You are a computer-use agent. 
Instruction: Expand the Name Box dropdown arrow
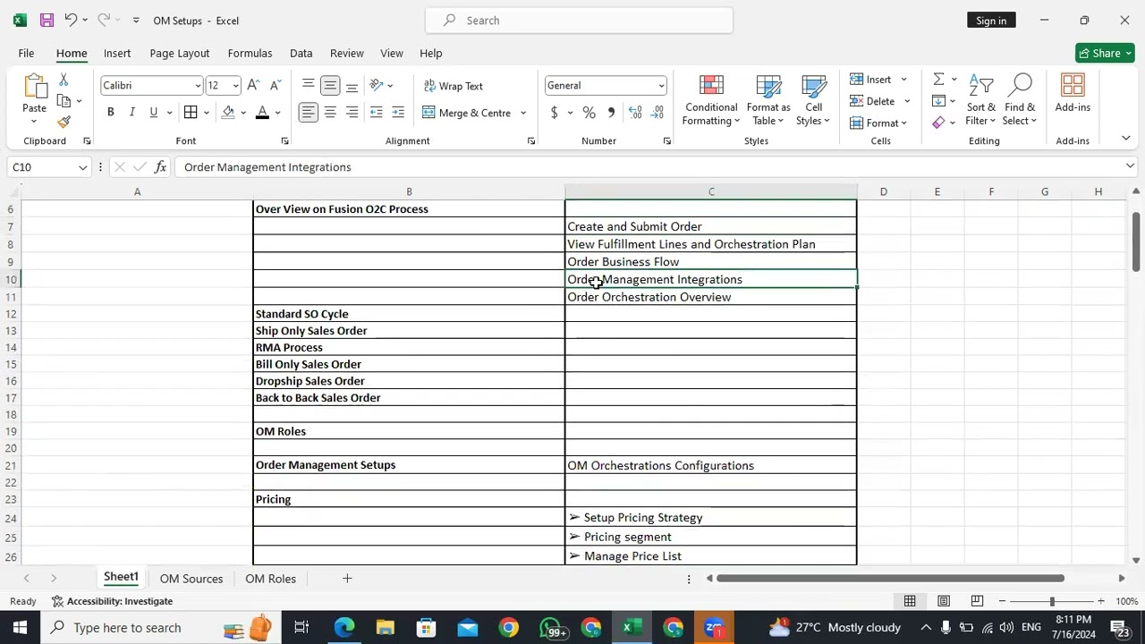tap(82, 167)
